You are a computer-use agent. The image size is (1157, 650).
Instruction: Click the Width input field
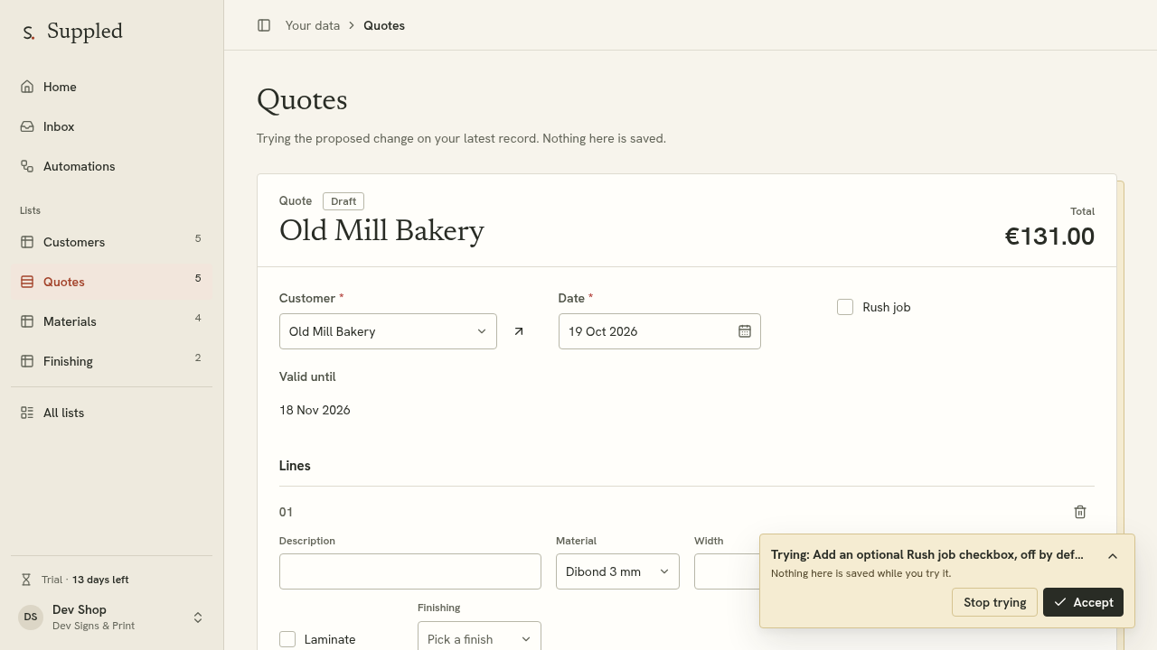click(727, 571)
